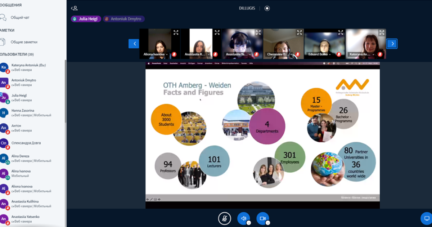
Task: Expand Kateryna An... webcam to fullscreen
Action: [x=382, y=33]
